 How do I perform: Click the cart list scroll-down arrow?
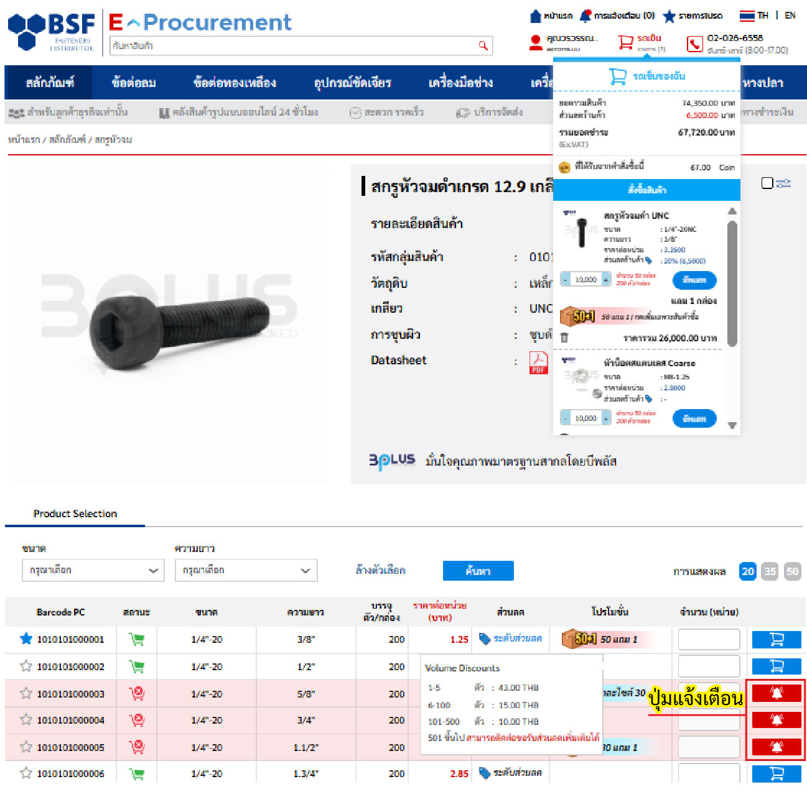click(732, 426)
